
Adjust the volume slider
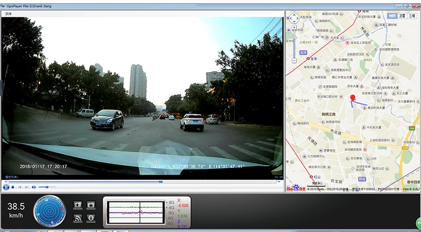click(x=47, y=187)
